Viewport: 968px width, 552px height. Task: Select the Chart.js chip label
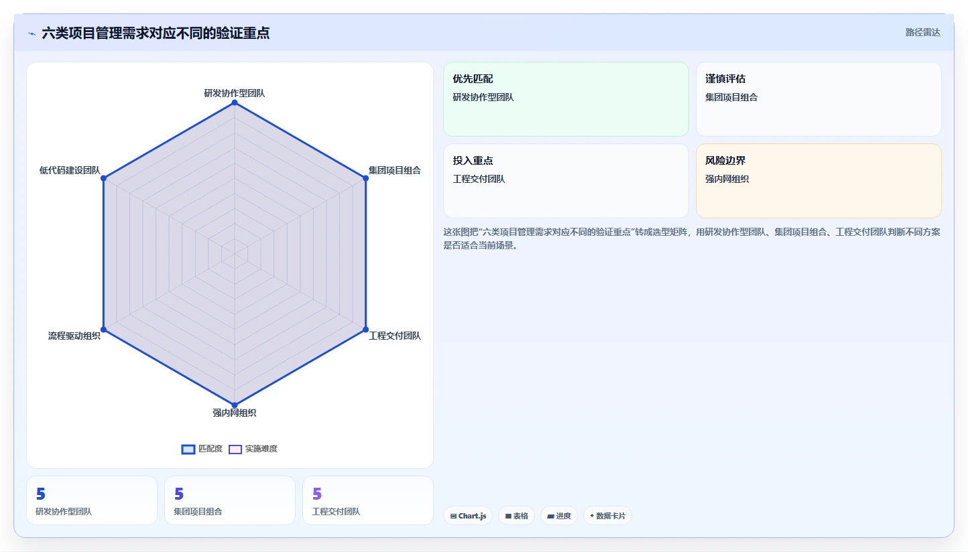473,516
